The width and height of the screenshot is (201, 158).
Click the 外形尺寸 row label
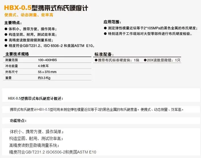[x=12, y=72]
